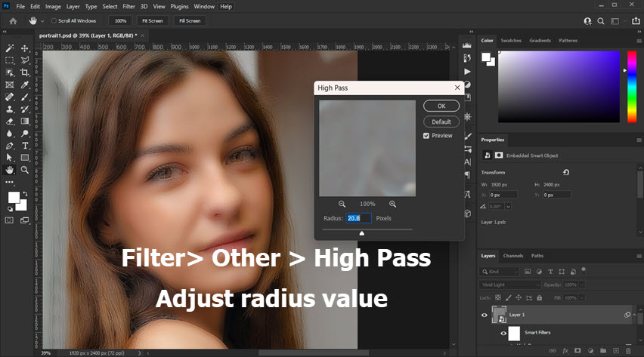644x357 pixels.
Task: Hide Layer 1 with its eye icon
Action: coord(485,315)
